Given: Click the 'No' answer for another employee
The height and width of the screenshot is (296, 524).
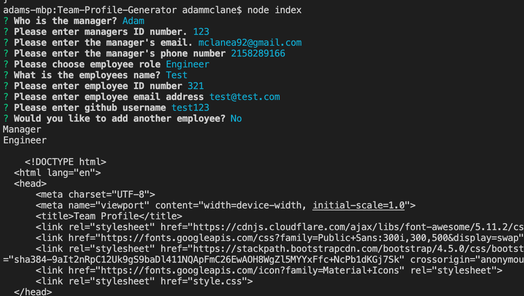Looking at the screenshot, I should click(x=236, y=119).
